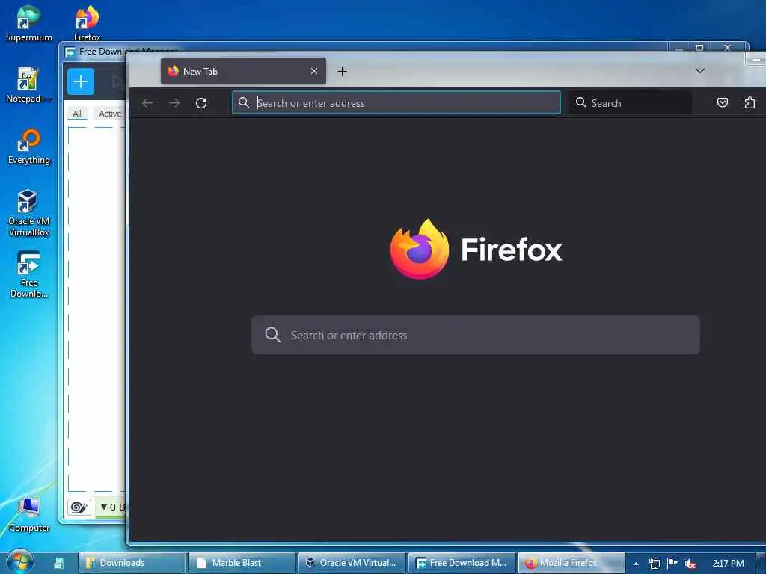
Task: Open the Save to Pocket icon
Action: 723,102
